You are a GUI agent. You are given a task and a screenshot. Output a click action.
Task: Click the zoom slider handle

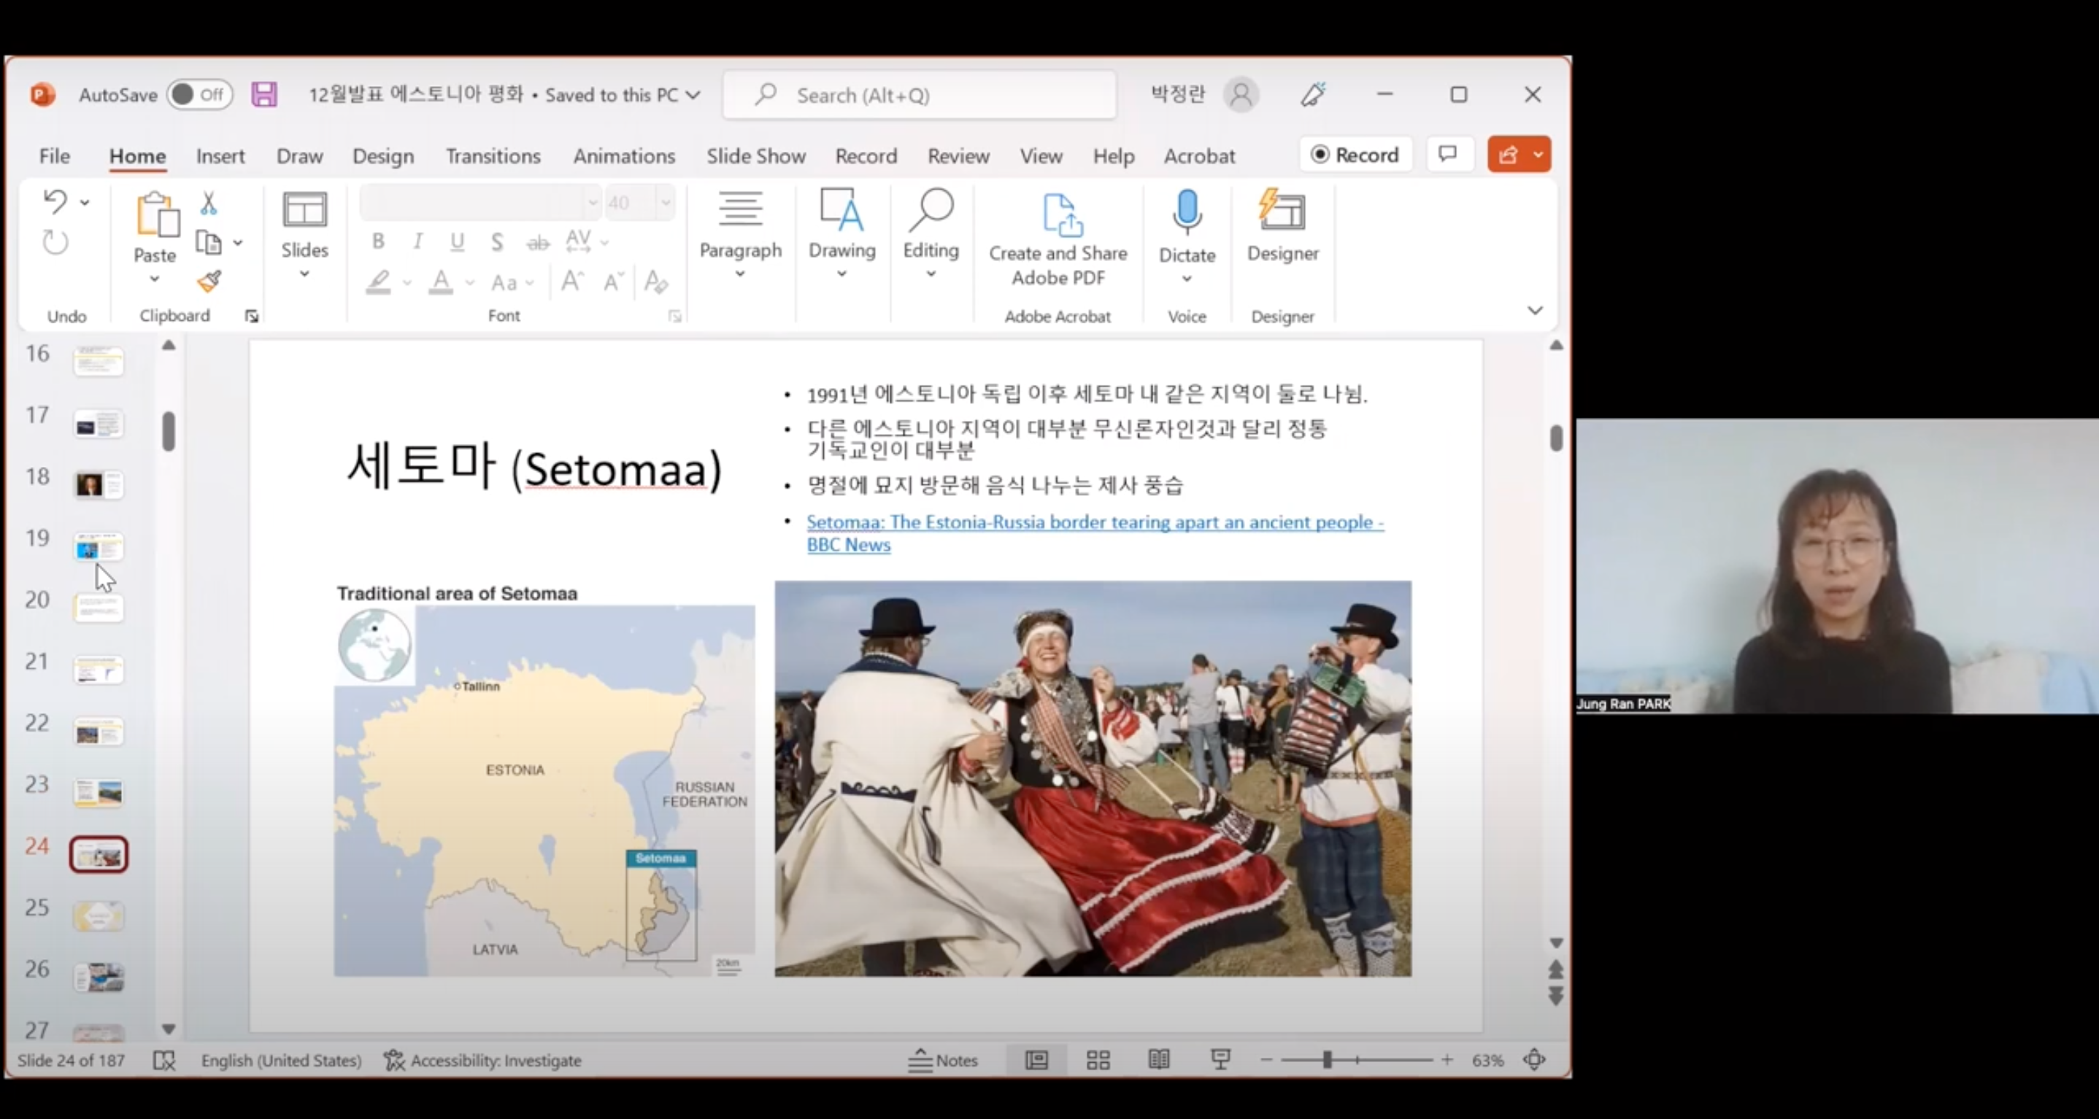pyautogui.click(x=1328, y=1059)
